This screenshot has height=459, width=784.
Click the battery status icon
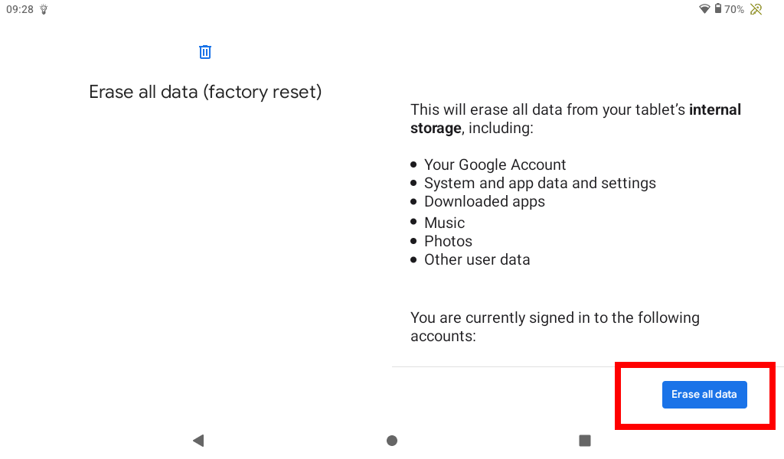click(718, 9)
